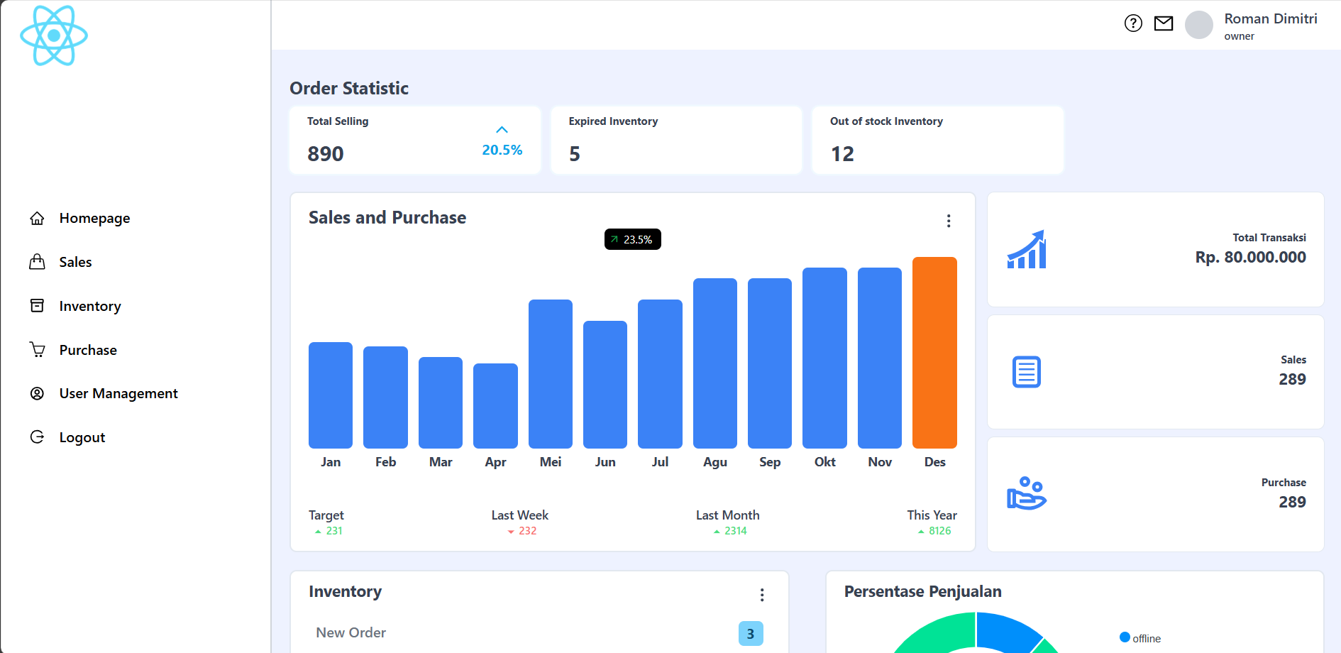
Task: Click the New Order row
Action: 539,633
